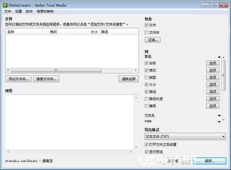Image resolution: width=231 pixels, height=170 pixels.
Task: Open 选项 for the 名称 column
Action: click(213, 63)
